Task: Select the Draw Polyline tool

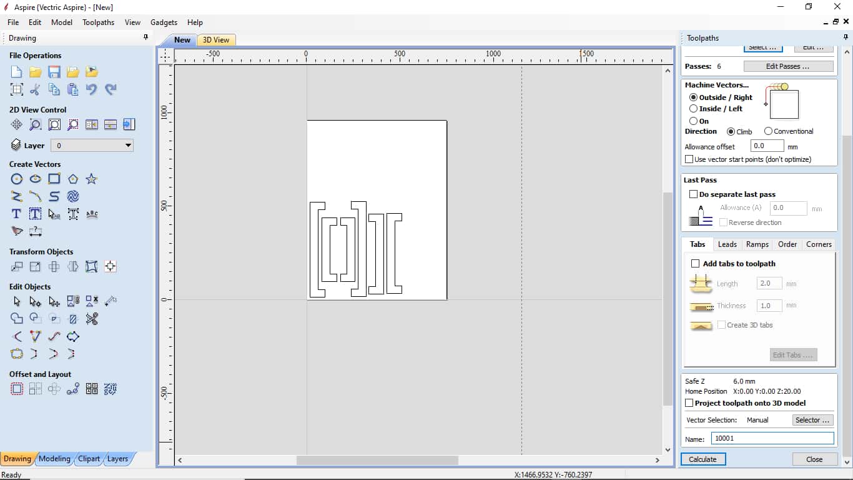Action: point(17,196)
